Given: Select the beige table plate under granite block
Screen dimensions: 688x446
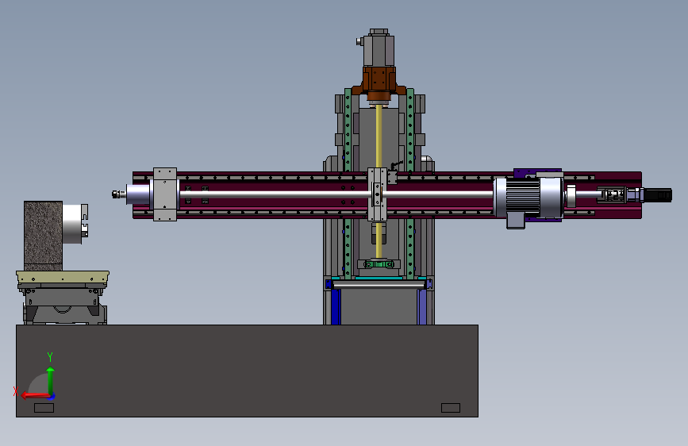Looking at the screenshot, I should pyautogui.click(x=63, y=277).
